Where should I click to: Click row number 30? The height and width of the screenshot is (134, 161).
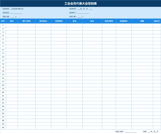point(3,128)
